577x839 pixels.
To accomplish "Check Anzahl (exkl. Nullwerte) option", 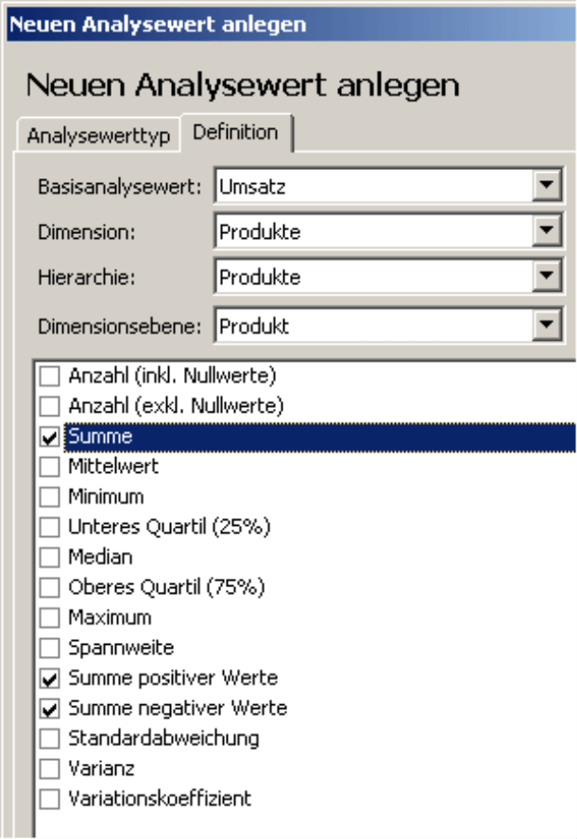I will tap(50, 406).
